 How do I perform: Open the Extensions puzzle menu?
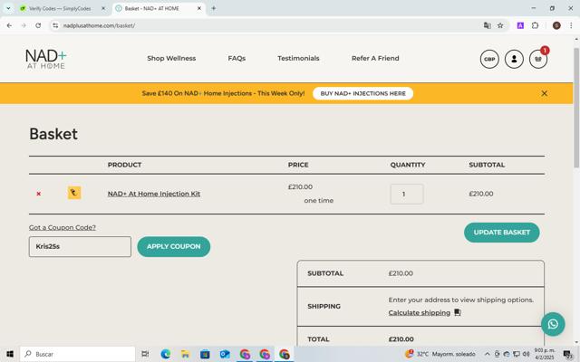[x=535, y=25]
